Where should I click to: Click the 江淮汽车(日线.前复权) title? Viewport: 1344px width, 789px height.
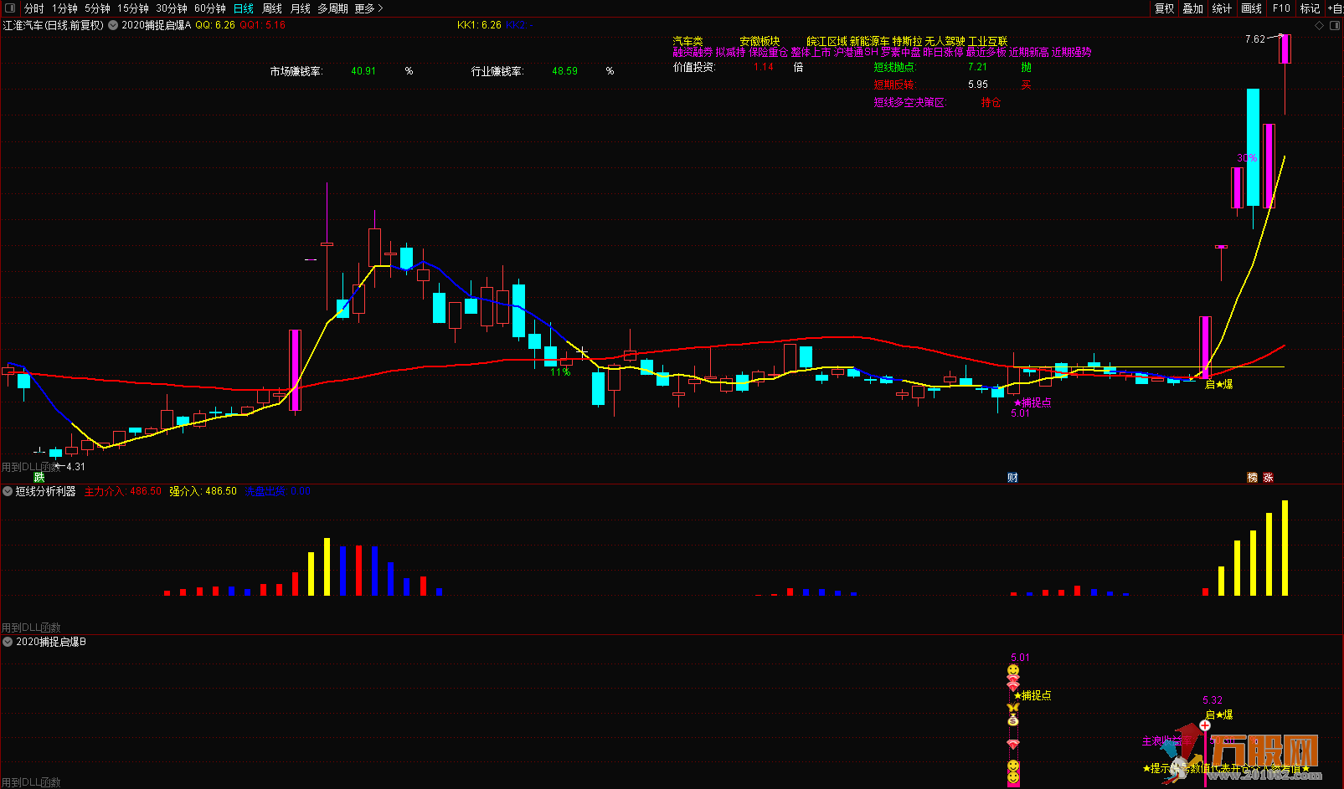click(54, 25)
